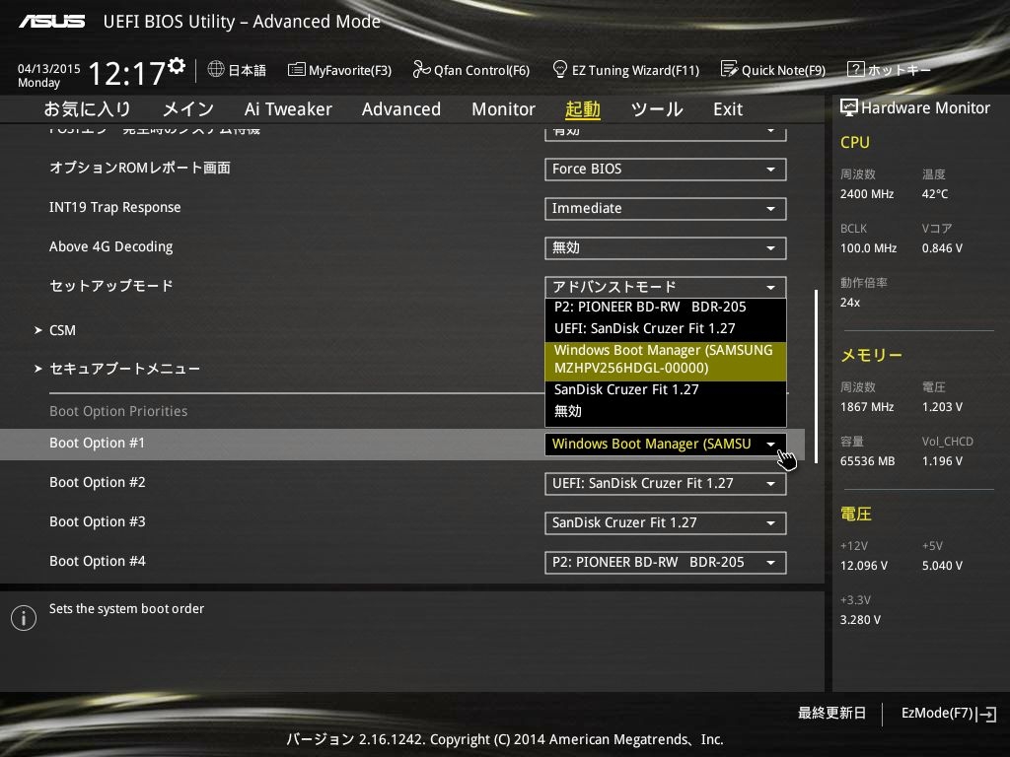This screenshot has height=757, width=1010.
Task: Choose P2: PIONEER BD-RW BDR-205 in list
Action: (666, 308)
